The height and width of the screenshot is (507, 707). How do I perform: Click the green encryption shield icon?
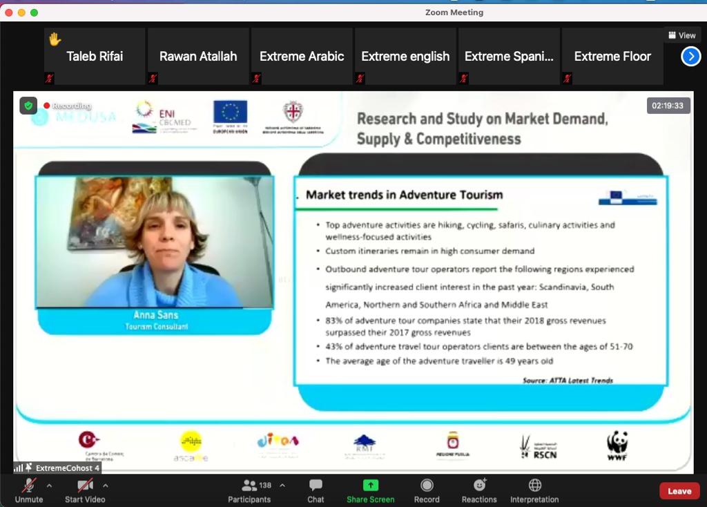click(28, 106)
